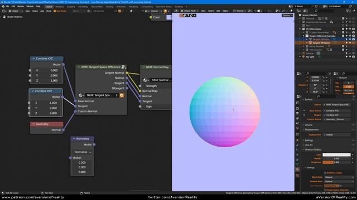Open the Edit menu

13,6
